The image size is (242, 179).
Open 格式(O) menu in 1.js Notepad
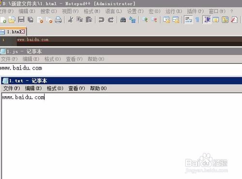53,59
